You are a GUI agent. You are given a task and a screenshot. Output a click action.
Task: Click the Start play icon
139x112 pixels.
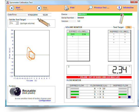click(12, 8)
